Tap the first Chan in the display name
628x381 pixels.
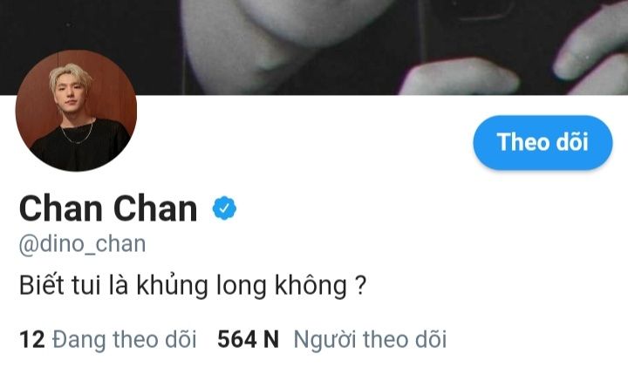61,208
